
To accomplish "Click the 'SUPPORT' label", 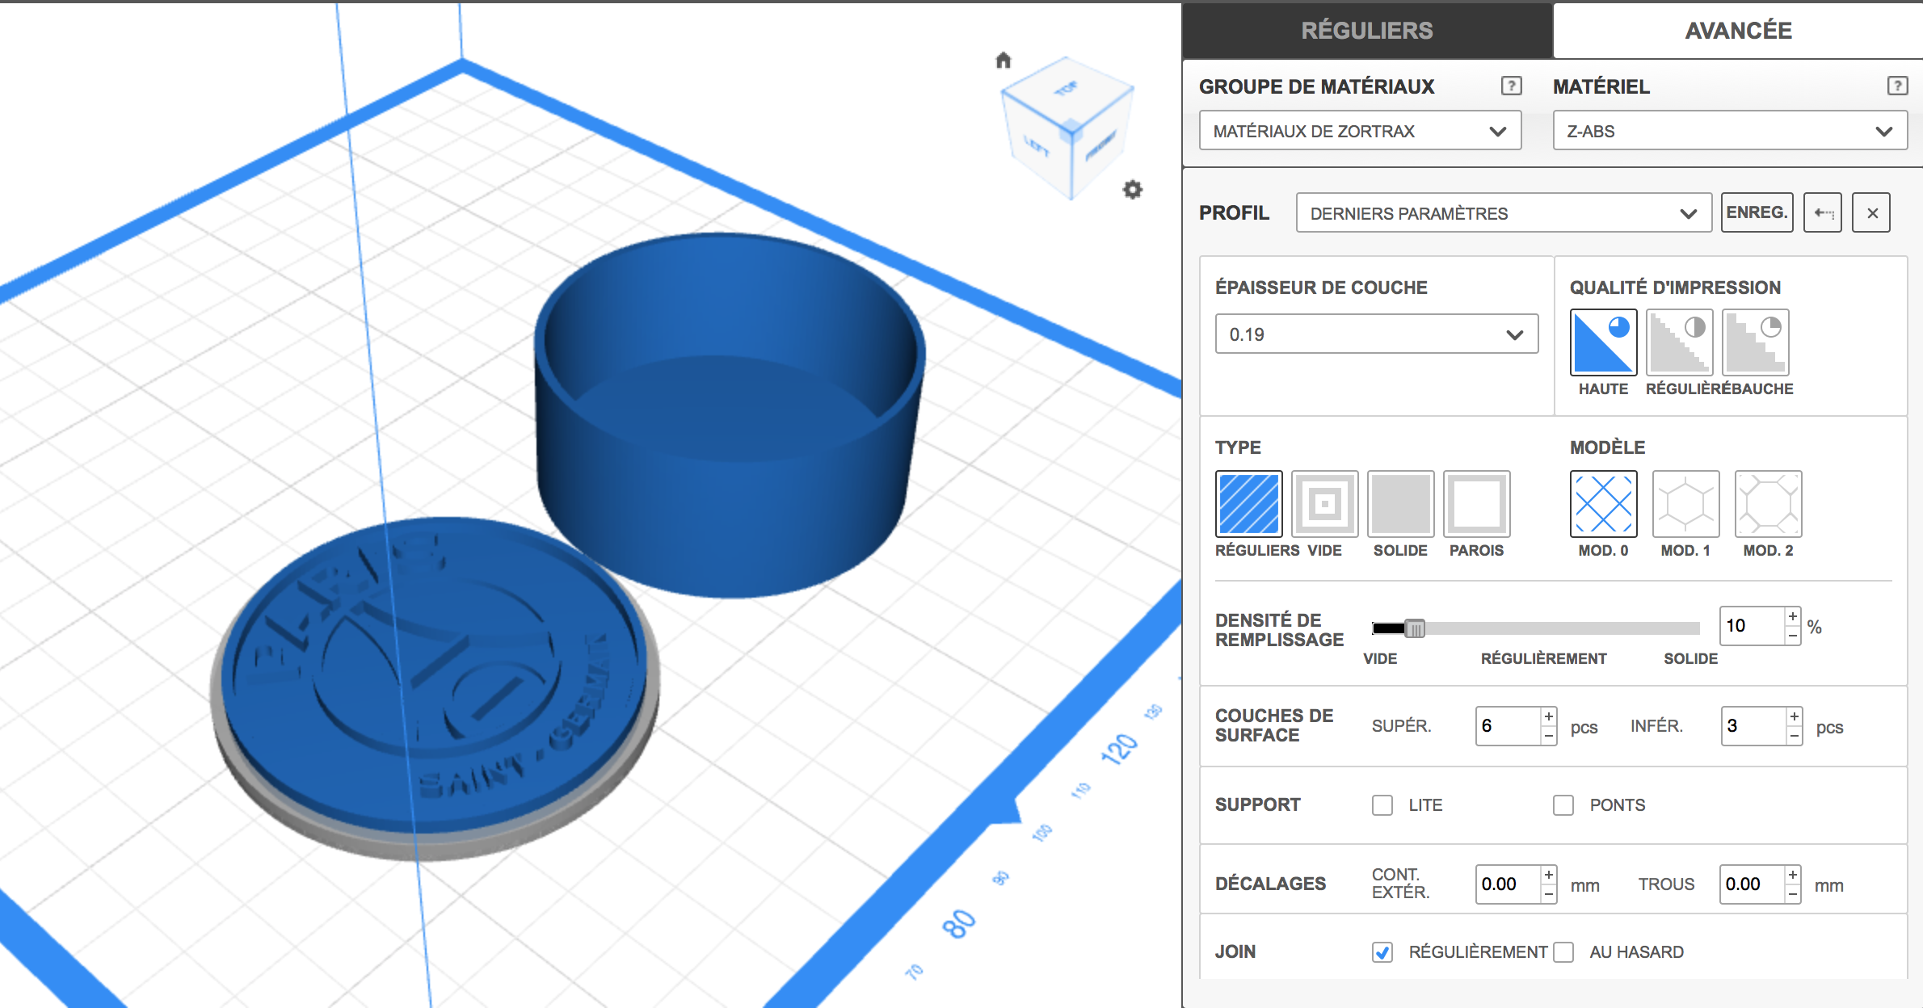I will pos(1258,804).
